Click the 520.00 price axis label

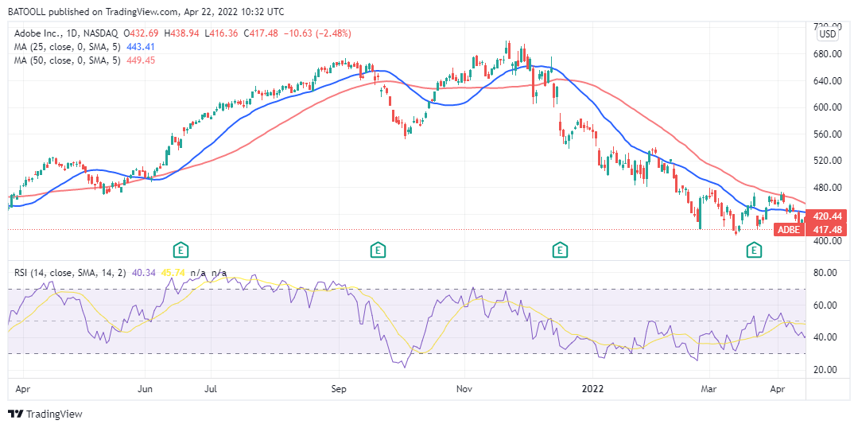pyautogui.click(x=828, y=161)
